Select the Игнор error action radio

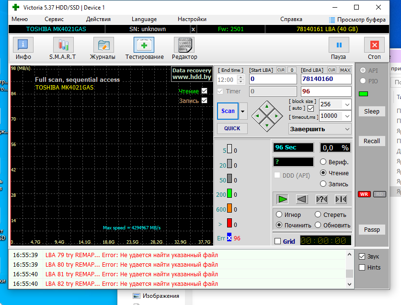pos(279,215)
